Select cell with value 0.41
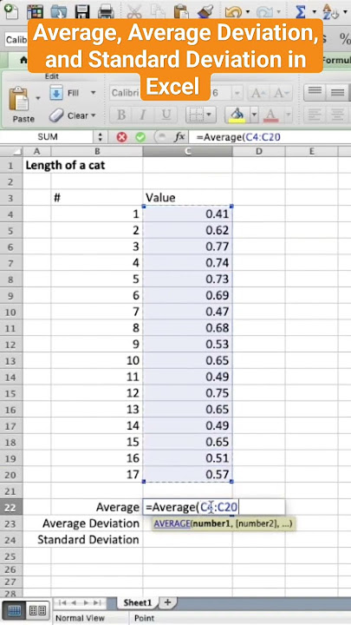 pyautogui.click(x=188, y=214)
